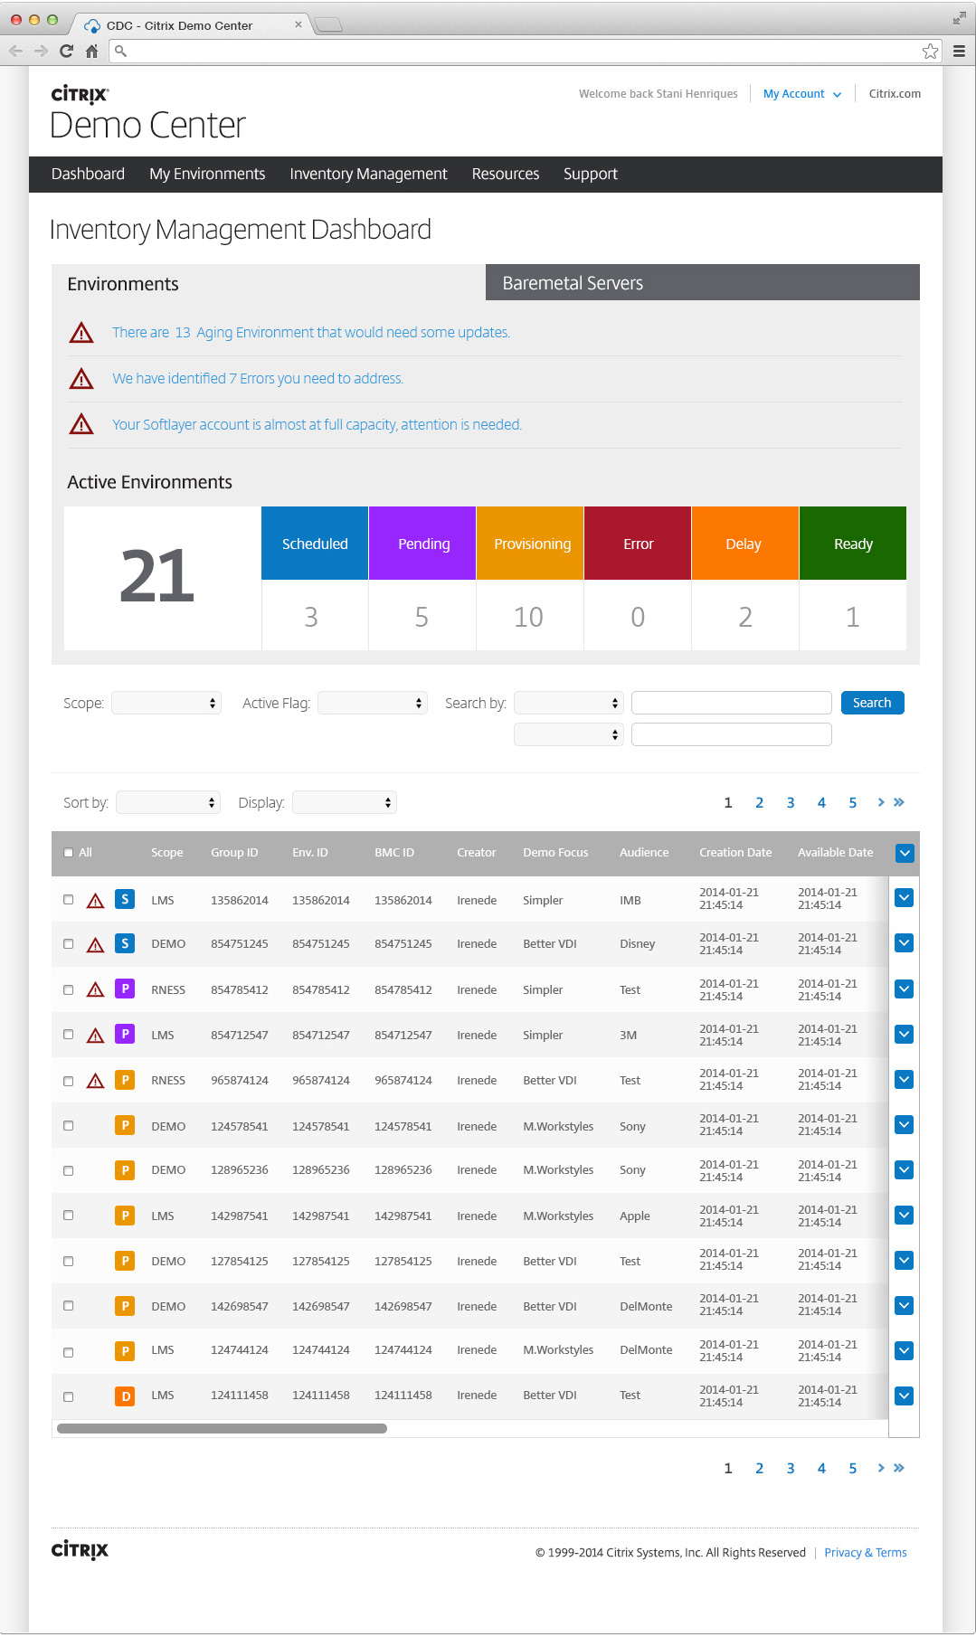Click the D delay badge in row 124111458

coord(125,1396)
